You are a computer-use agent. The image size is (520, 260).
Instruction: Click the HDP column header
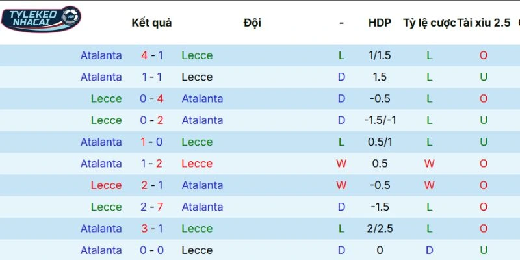380,23
